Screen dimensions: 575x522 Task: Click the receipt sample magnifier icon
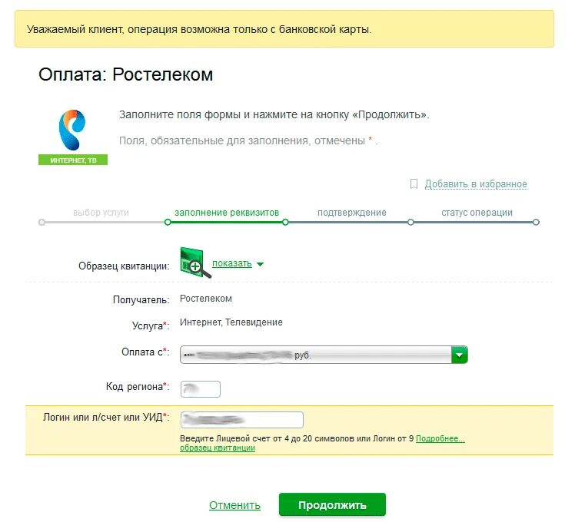pos(195,263)
